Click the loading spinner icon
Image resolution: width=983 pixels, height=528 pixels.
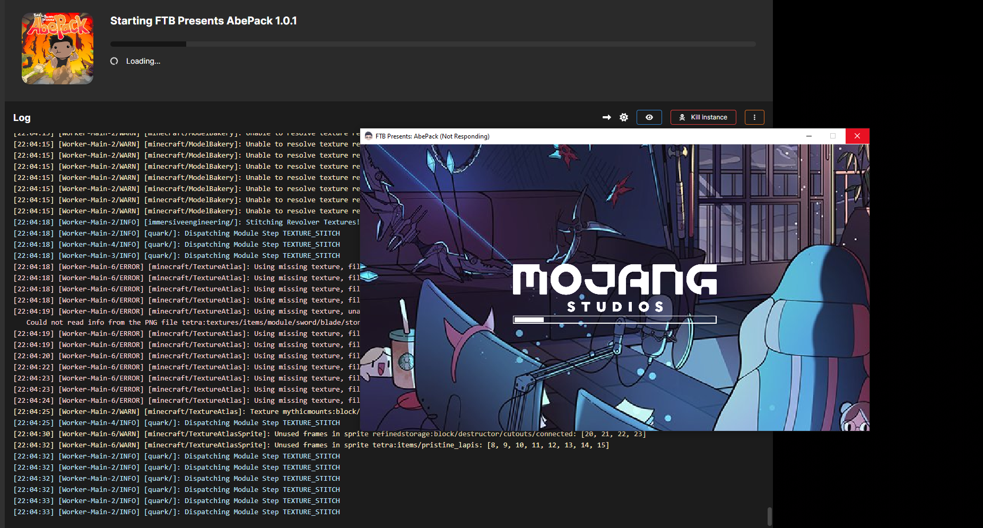point(114,61)
